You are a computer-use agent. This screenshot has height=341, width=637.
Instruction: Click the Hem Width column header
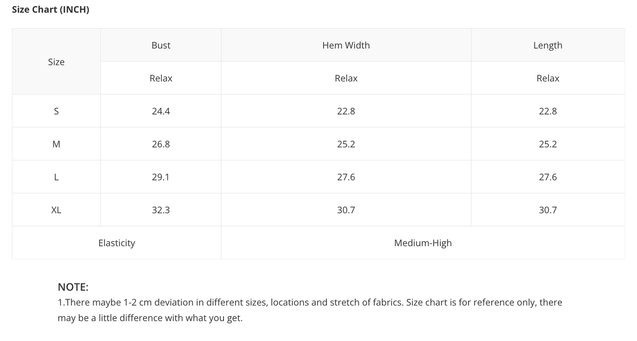tap(346, 45)
